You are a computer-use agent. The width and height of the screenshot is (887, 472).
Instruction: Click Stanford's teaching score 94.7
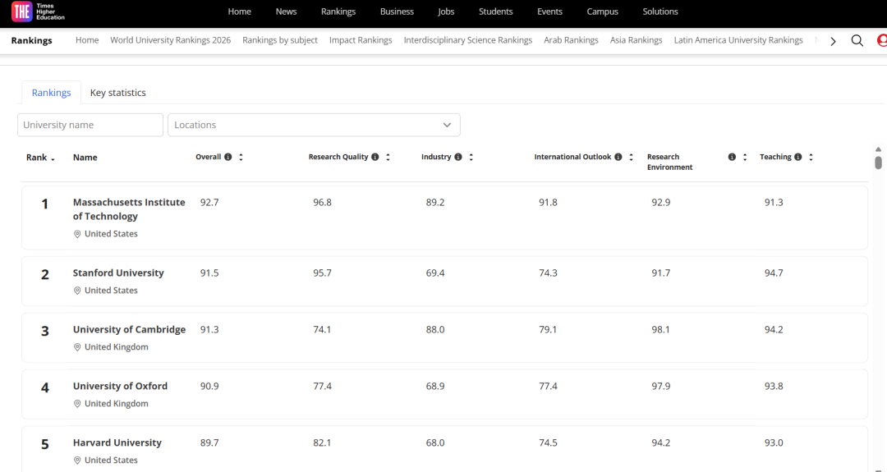pyautogui.click(x=774, y=273)
